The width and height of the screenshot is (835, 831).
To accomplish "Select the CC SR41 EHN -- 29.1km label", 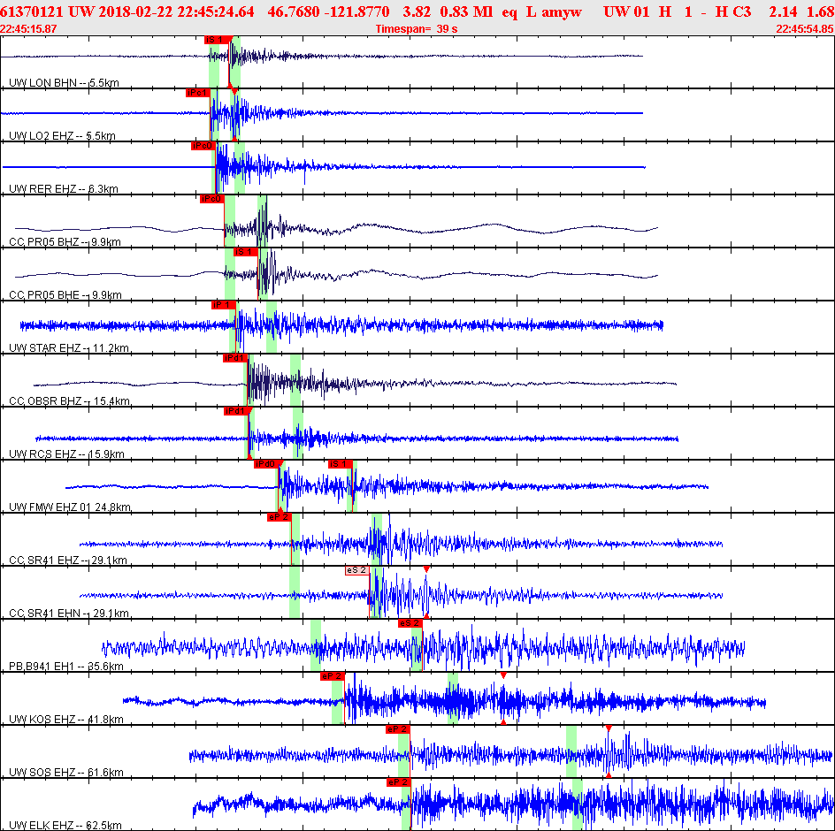I will pos(69,614).
